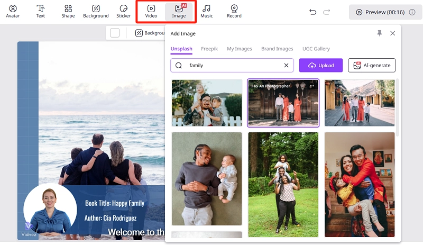
Task: Click the undo arrow
Action: coord(313,12)
